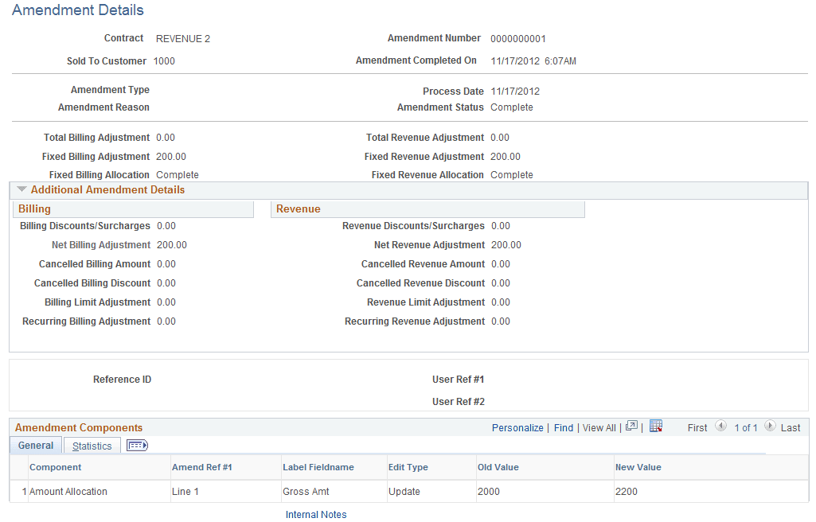Switch to the Statistics tab
The height and width of the screenshot is (522, 816).
(92, 445)
